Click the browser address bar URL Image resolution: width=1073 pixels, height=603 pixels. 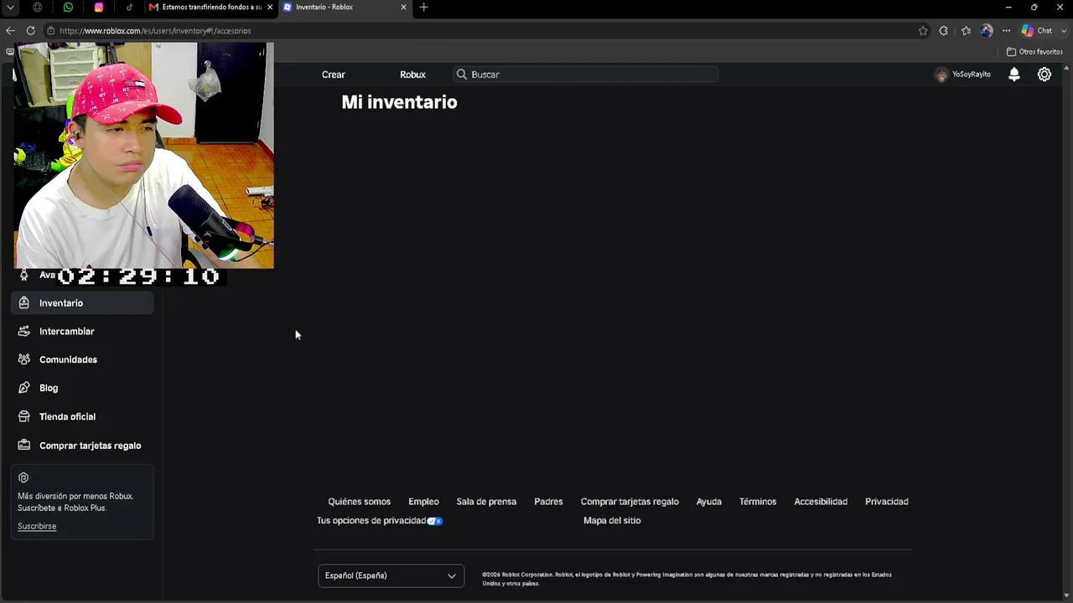pyautogui.click(x=155, y=31)
